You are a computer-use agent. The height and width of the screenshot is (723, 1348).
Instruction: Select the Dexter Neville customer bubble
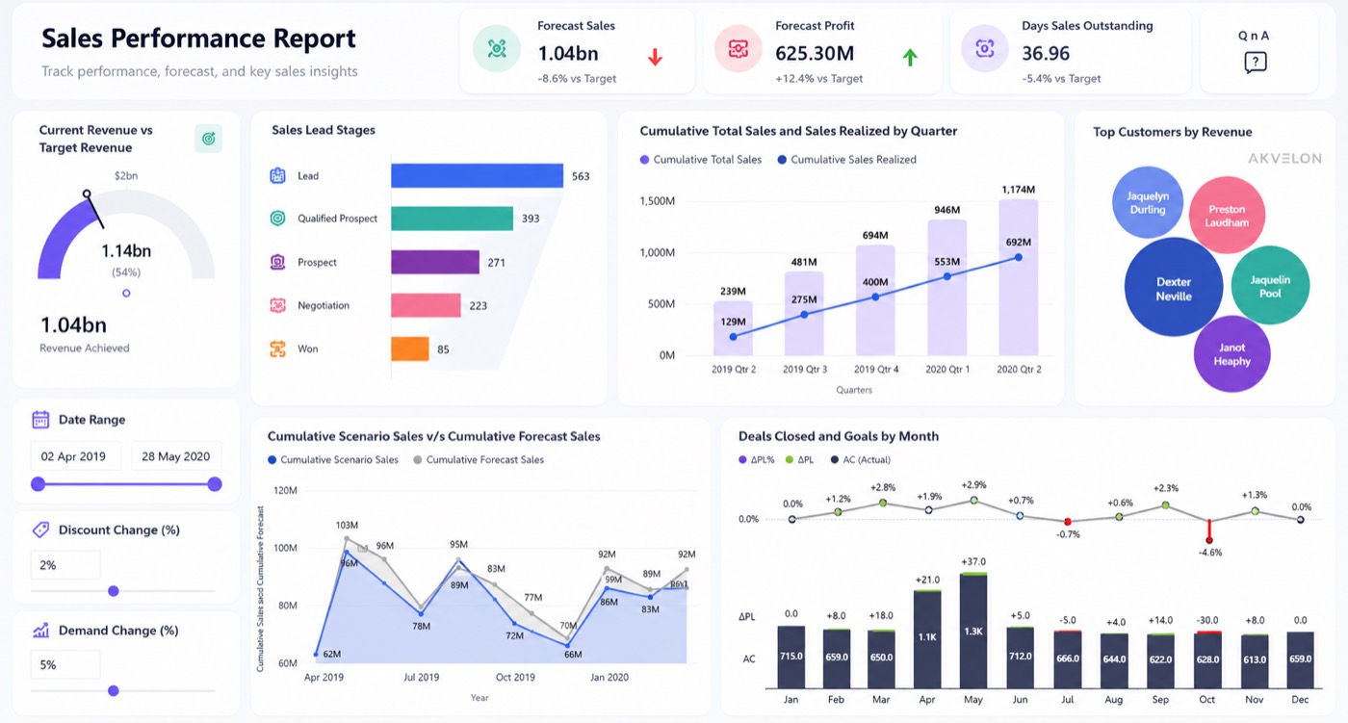coord(1174,288)
